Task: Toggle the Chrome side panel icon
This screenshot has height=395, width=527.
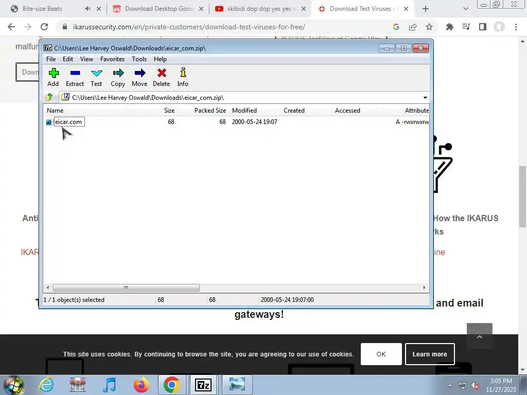Action: pyautogui.click(x=483, y=27)
